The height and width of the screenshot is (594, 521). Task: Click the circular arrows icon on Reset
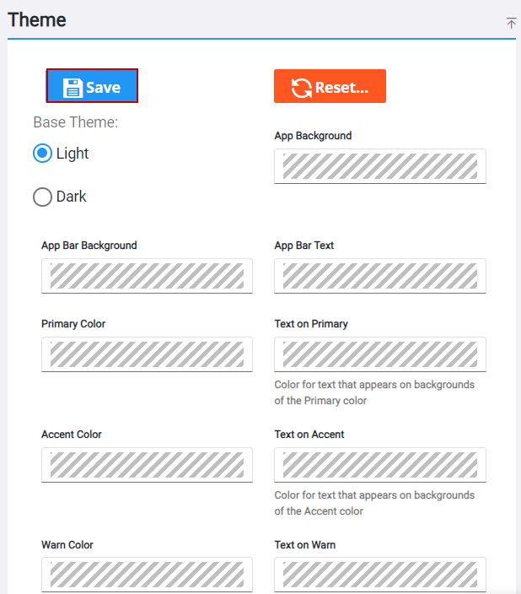coord(302,87)
